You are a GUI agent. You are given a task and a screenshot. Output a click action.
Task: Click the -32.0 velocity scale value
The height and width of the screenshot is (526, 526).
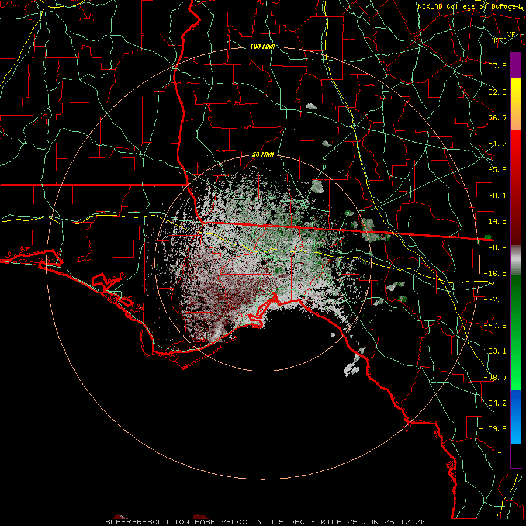(x=495, y=299)
